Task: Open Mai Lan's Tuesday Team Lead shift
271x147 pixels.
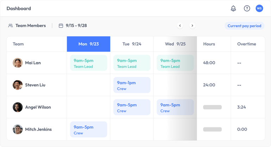Action: tap(132, 63)
